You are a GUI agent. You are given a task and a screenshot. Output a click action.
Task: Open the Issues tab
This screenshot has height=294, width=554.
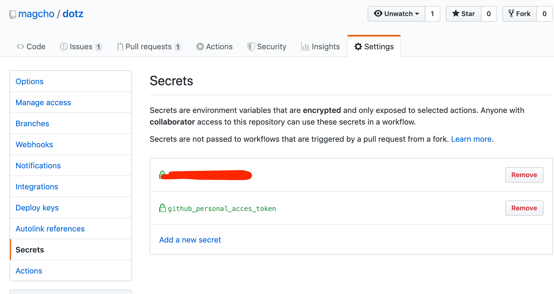point(81,47)
